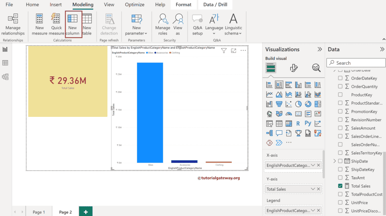Choose the Line chart visual

click(269, 95)
